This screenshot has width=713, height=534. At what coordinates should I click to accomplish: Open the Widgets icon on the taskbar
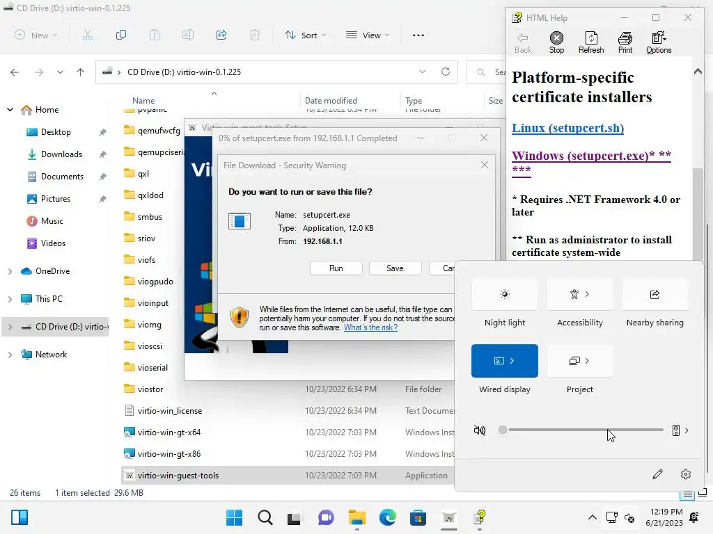[19, 517]
